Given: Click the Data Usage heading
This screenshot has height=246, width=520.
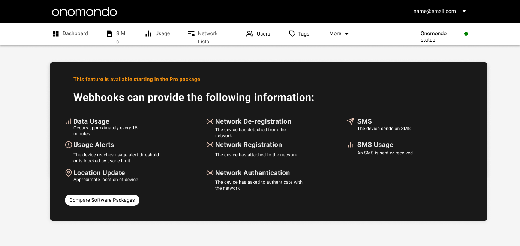Looking at the screenshot, I should [91, 121].
